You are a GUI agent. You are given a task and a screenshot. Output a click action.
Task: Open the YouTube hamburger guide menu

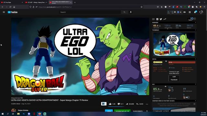4,12
